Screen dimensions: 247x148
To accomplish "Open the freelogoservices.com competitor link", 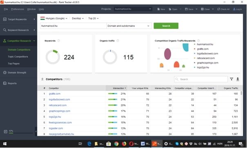I will pos(60,123).
